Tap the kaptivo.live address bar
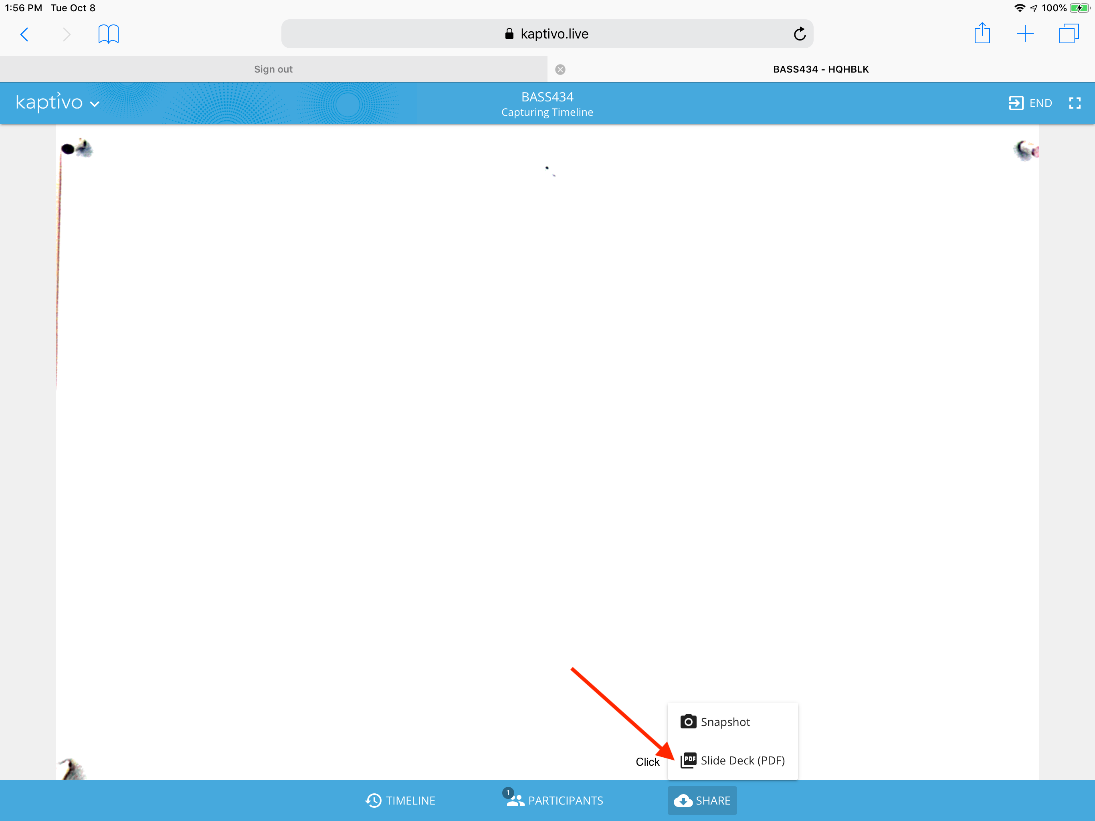This screenshot has height=821, width=1095. (547, 34)
